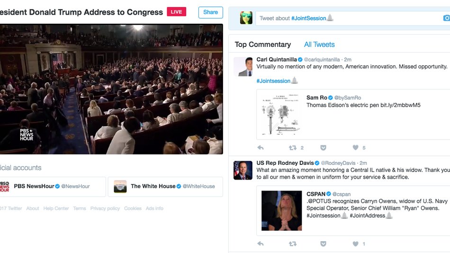Open the Thomas Edison electric pen thumbnail

pyautogui.click(x=280, y=114)
